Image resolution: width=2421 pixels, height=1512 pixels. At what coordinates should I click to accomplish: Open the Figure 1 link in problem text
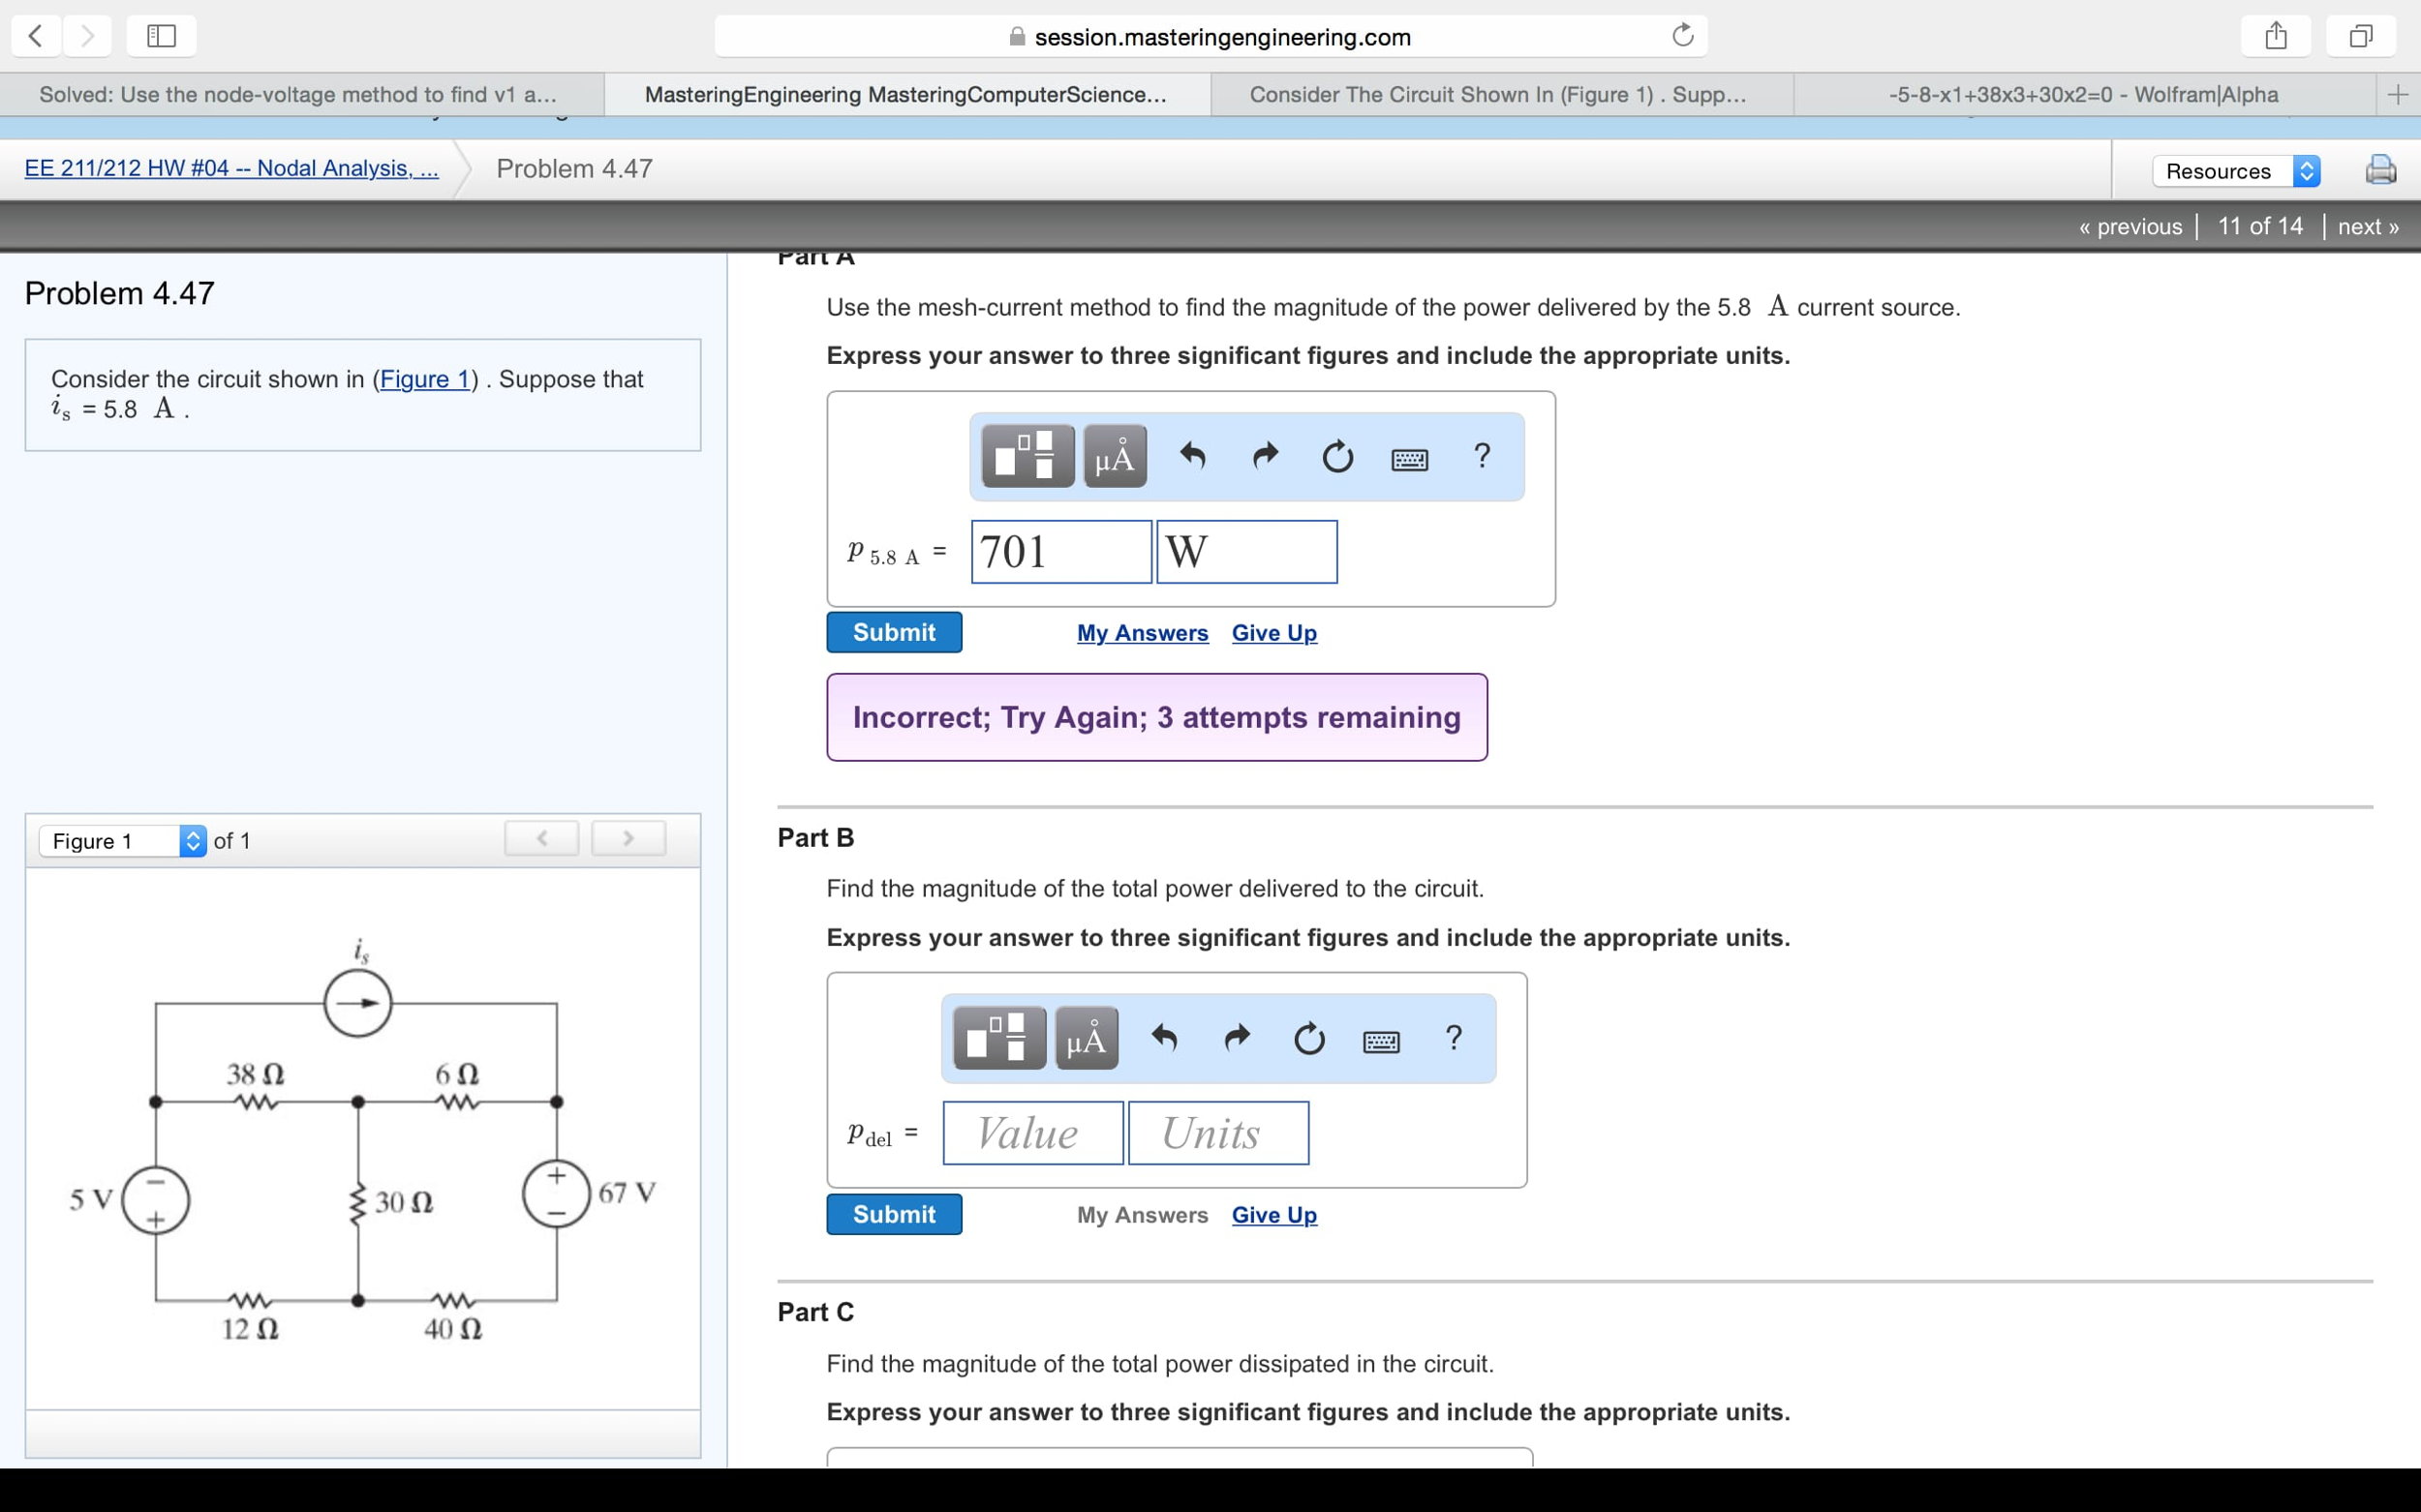coord(425,379)
